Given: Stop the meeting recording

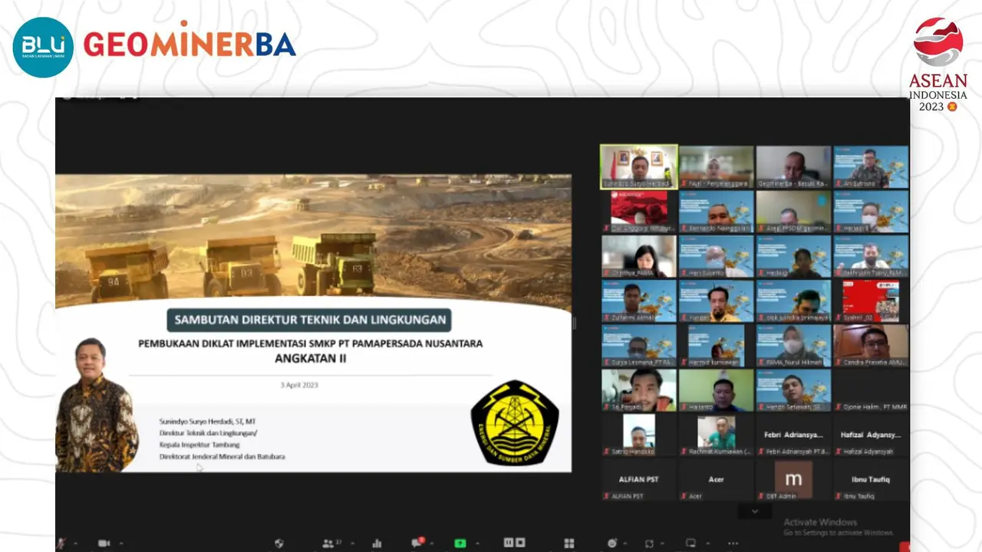Looking at the screenshot, I should pyautogui.click(x=521, y=543).
